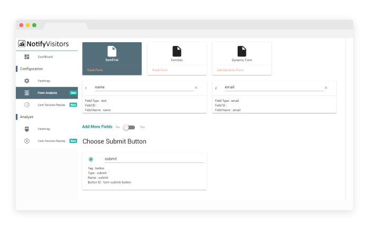Click Configuration User Session Replay icon
The height and width of the screenshot is (230, 369).
tap(27, 105)
